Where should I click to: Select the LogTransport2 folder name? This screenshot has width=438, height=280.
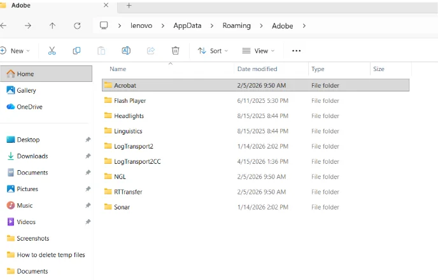pos(134,146)
